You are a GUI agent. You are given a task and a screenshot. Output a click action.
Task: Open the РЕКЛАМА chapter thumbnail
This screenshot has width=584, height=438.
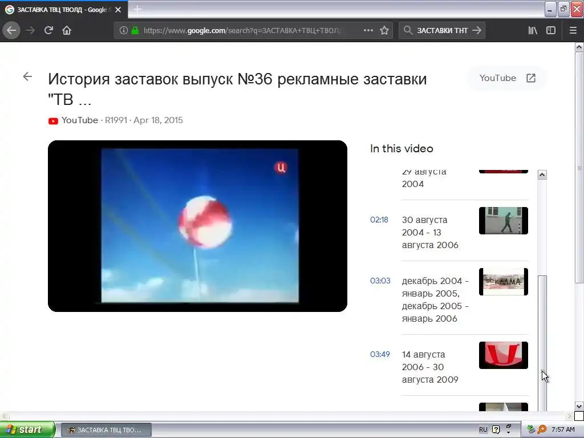504,282
